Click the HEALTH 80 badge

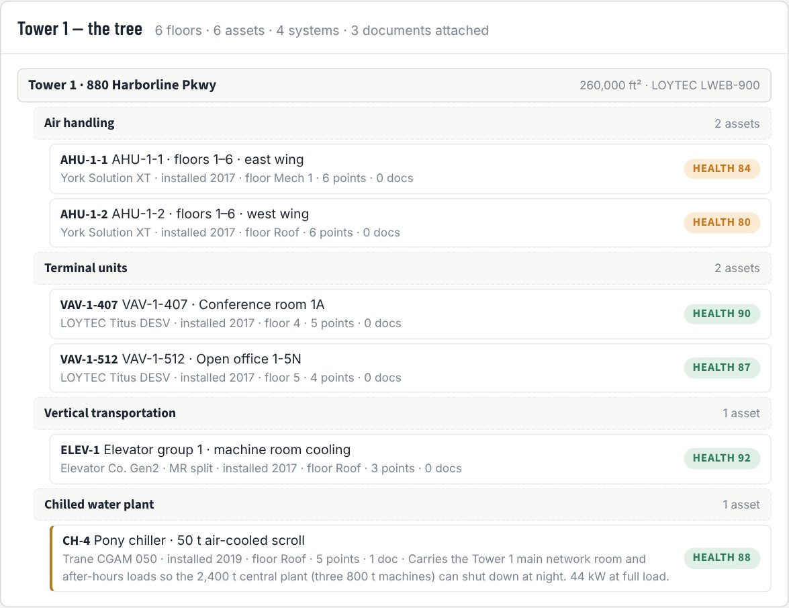point(722,222)
